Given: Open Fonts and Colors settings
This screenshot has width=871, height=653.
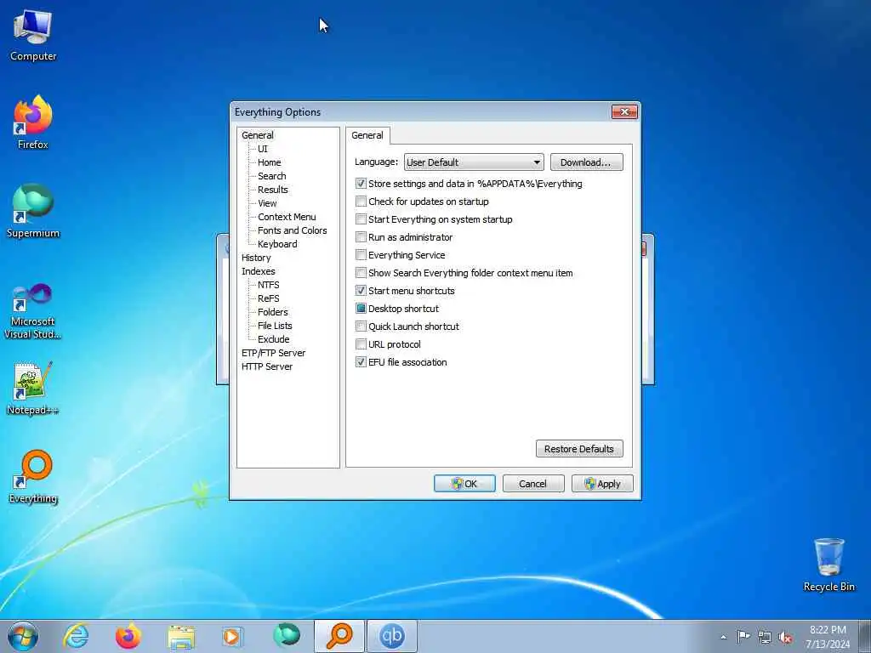Looking at the screenshot, I should 293,230.
